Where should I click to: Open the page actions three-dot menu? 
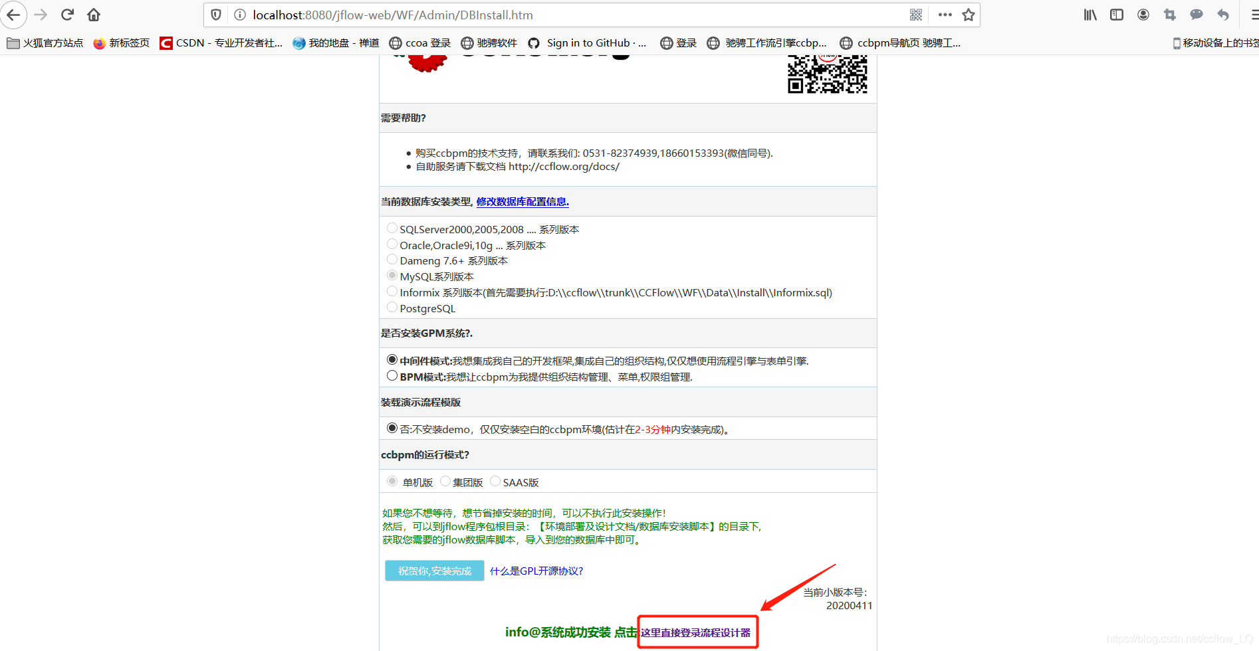[945, 15]
